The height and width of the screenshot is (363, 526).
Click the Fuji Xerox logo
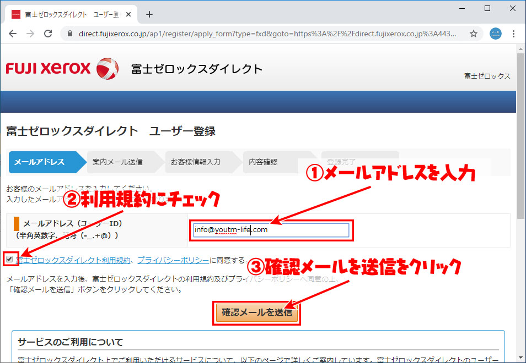click(x=62, y=69)
